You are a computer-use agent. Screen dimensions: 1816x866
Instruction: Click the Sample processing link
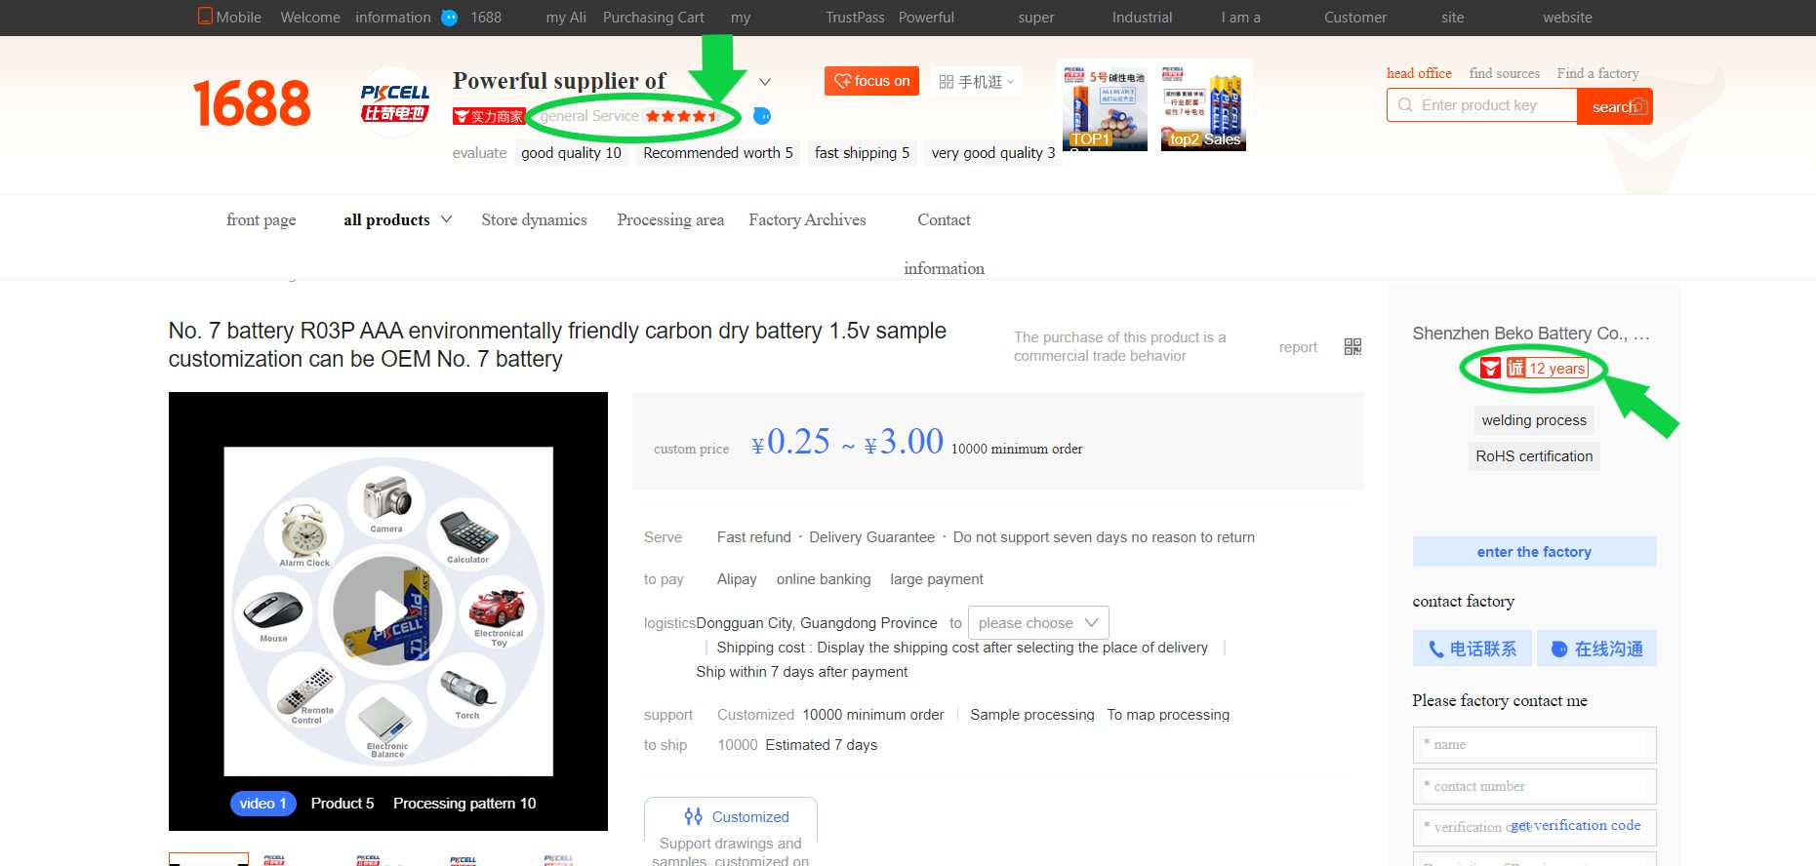pos(1032,715)
